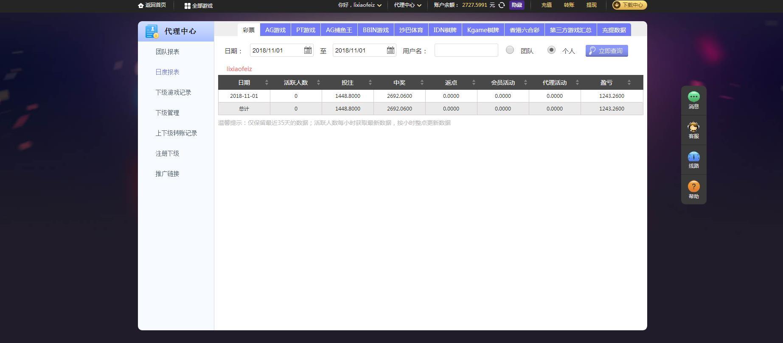
Task: Click the balance amount 2727.5991
Action: coord(474,5)
